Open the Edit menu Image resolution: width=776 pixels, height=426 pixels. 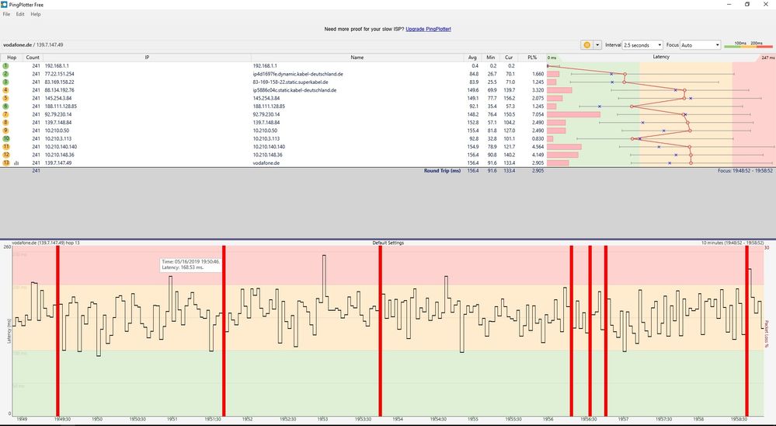[20, 14]
